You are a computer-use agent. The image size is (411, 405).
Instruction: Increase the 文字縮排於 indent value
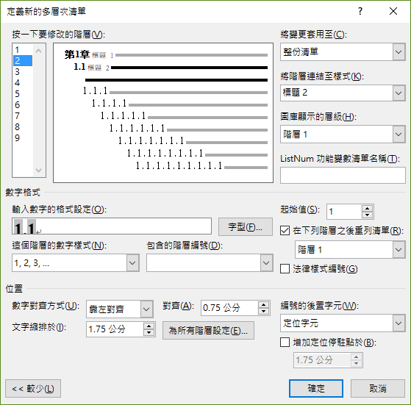point(149,326)
